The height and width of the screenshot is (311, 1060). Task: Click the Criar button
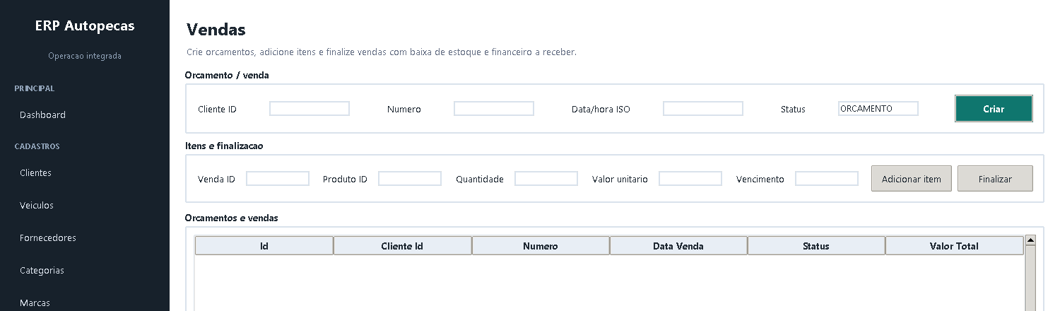(994, 109)
